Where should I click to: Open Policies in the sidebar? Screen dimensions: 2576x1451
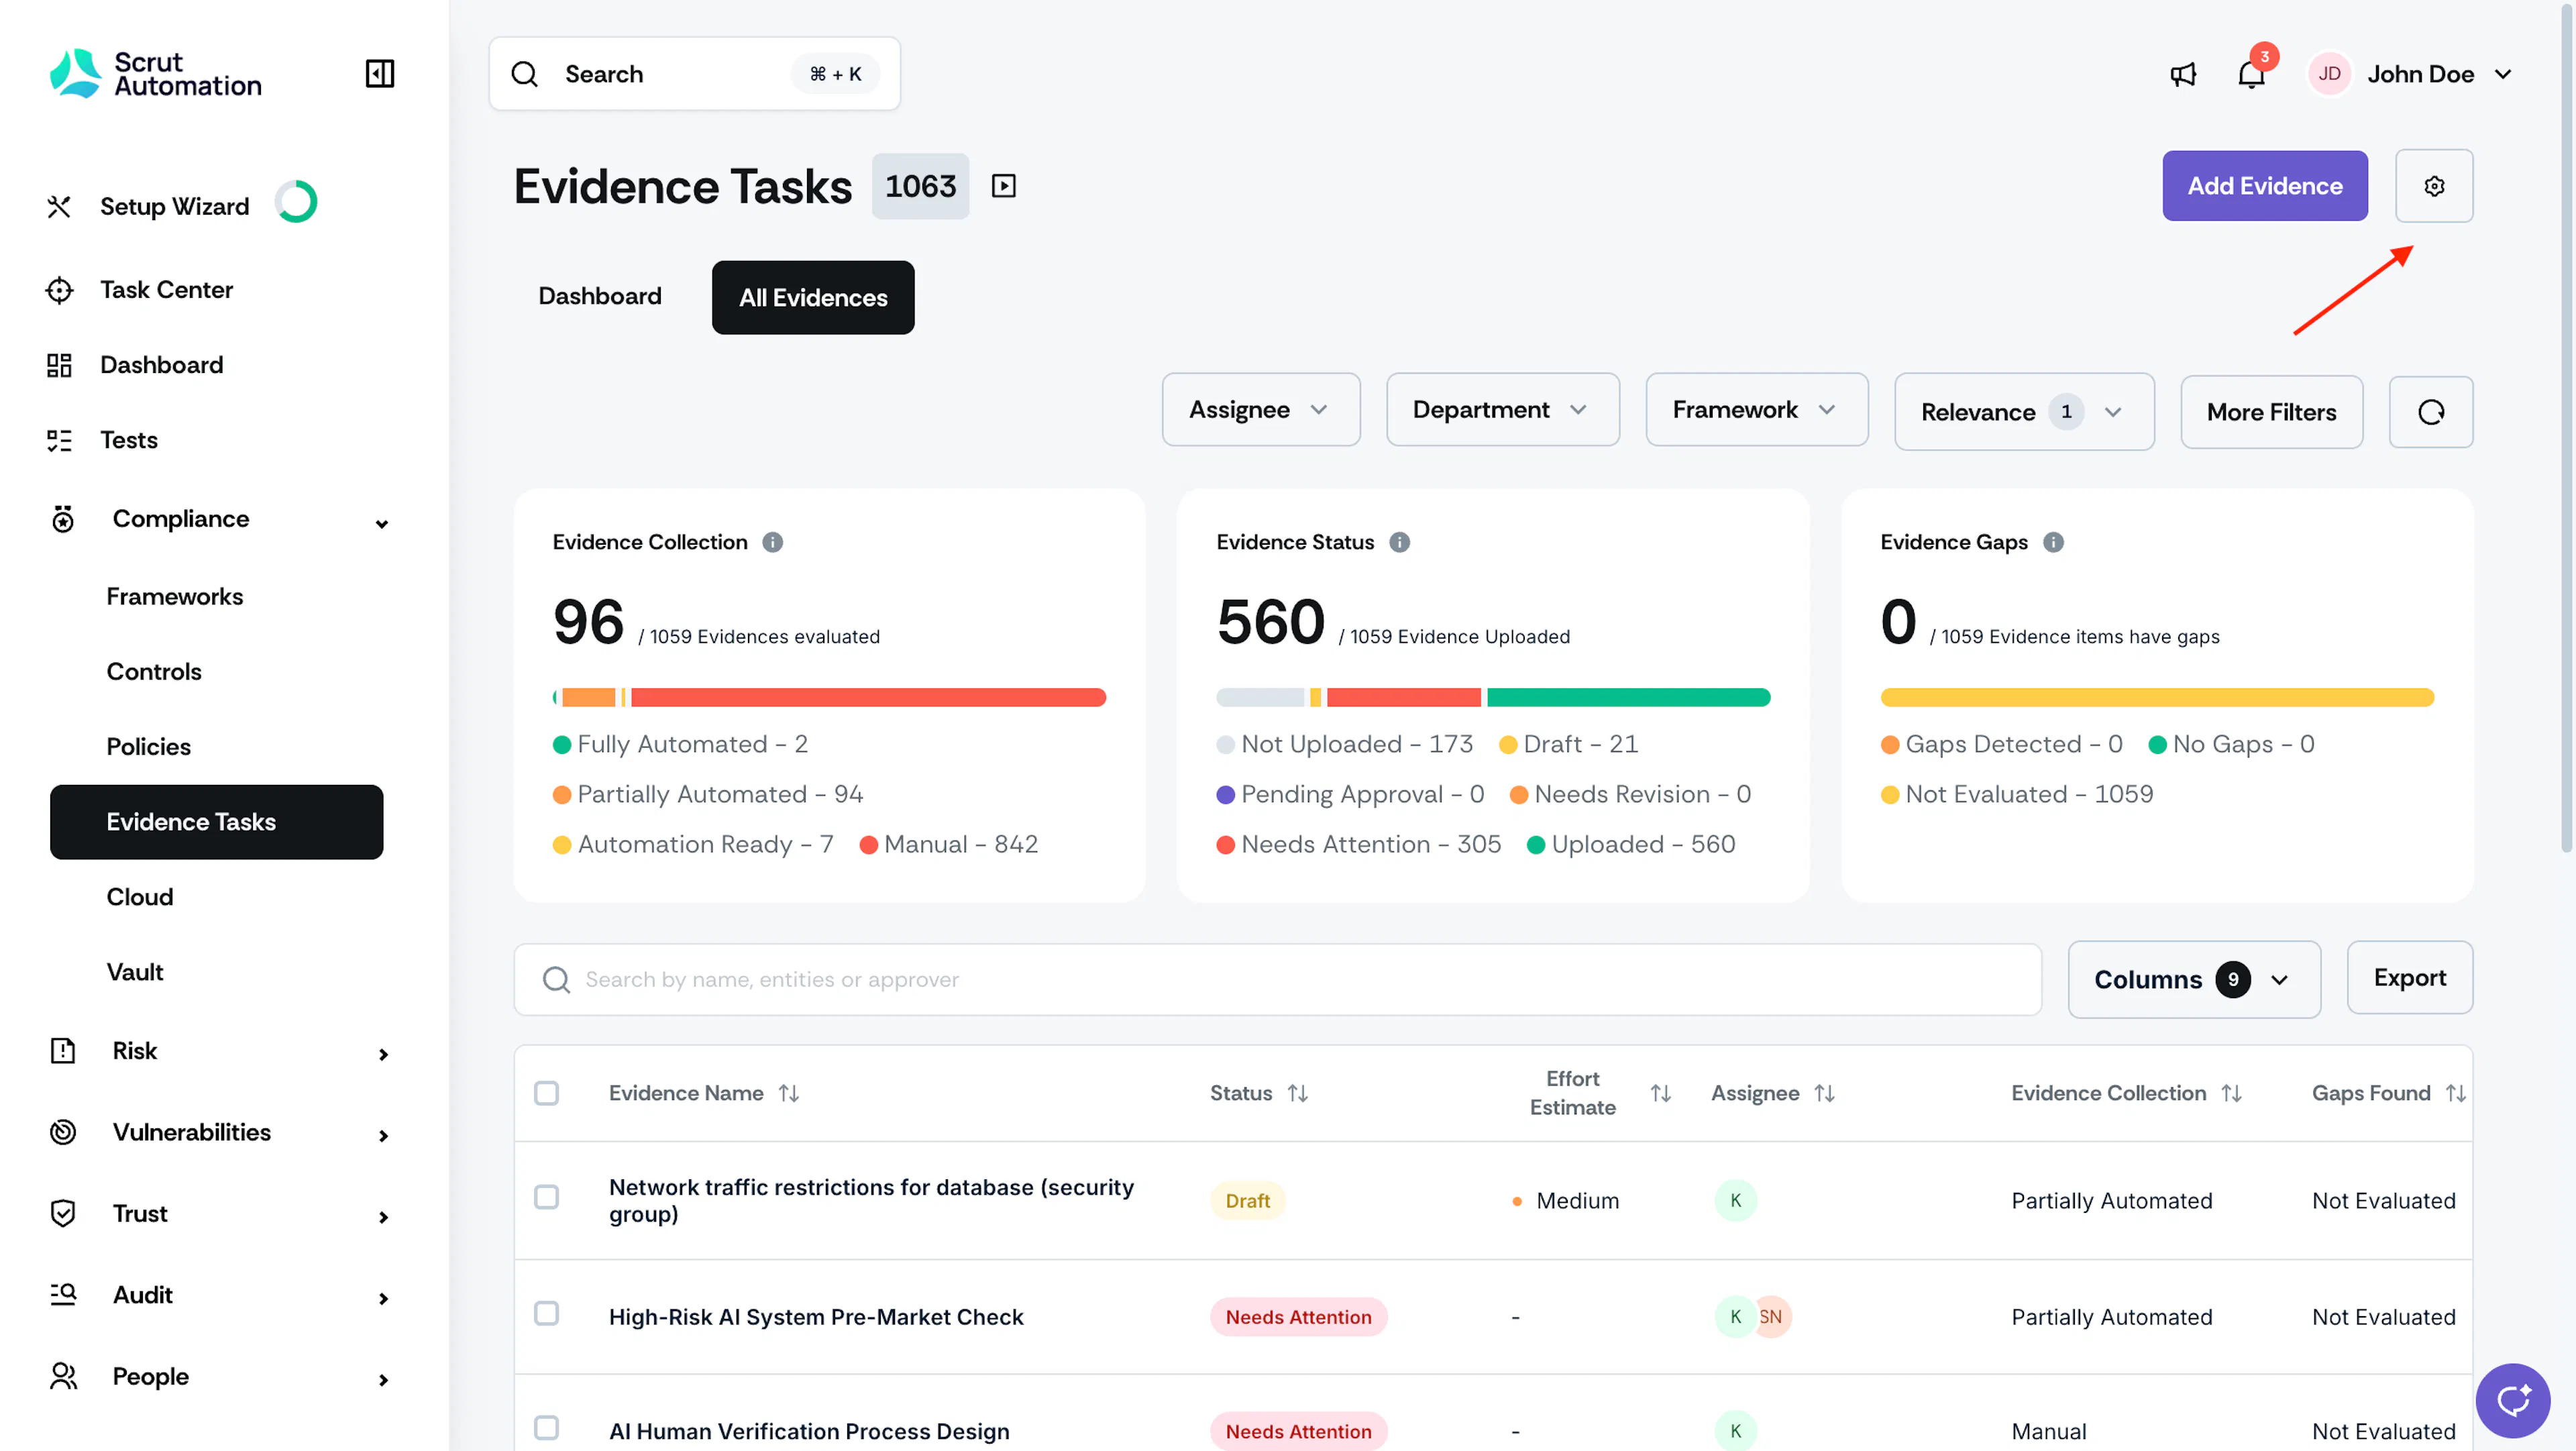click(148, 746)
